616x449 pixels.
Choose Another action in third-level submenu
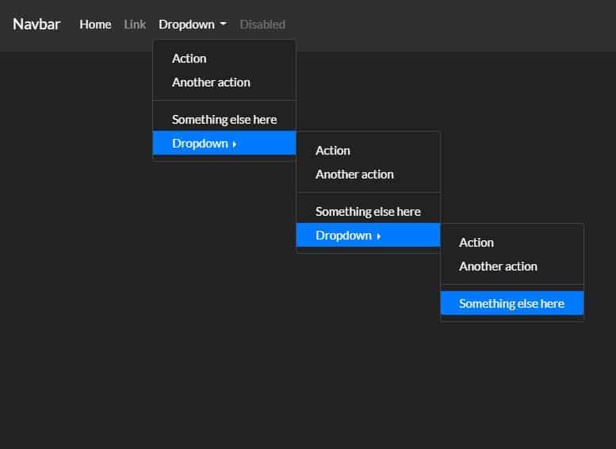click(498, 267)
